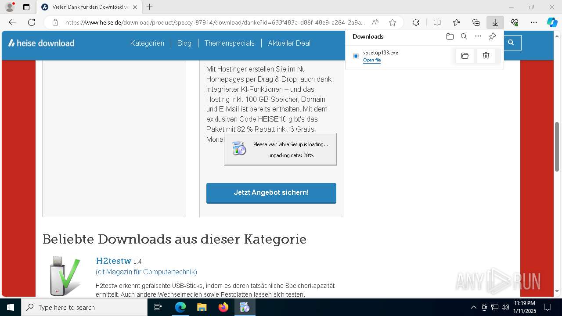Open a new browser tab
Viewport: 562px width, 316px height.
click(150, 7)
